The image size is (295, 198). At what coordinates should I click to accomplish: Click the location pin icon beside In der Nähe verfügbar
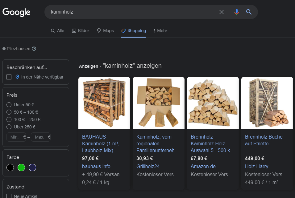pyautogui.click(x=17, y=77)
